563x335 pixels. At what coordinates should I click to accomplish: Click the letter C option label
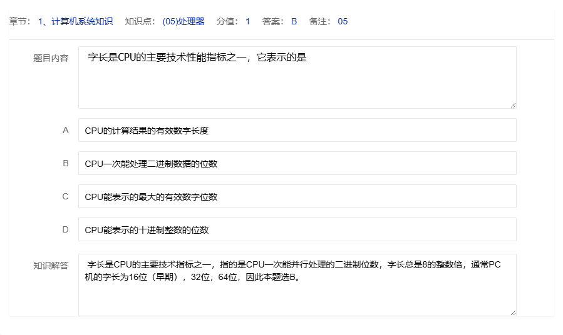[x=65, y=196]
